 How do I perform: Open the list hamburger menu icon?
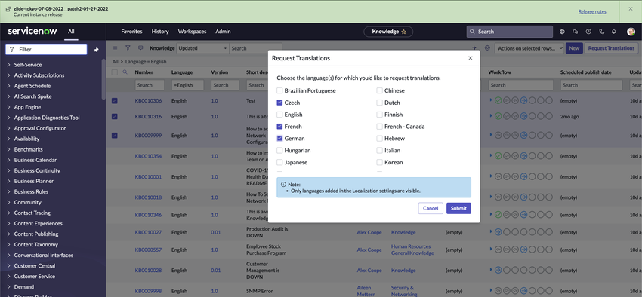115,47
